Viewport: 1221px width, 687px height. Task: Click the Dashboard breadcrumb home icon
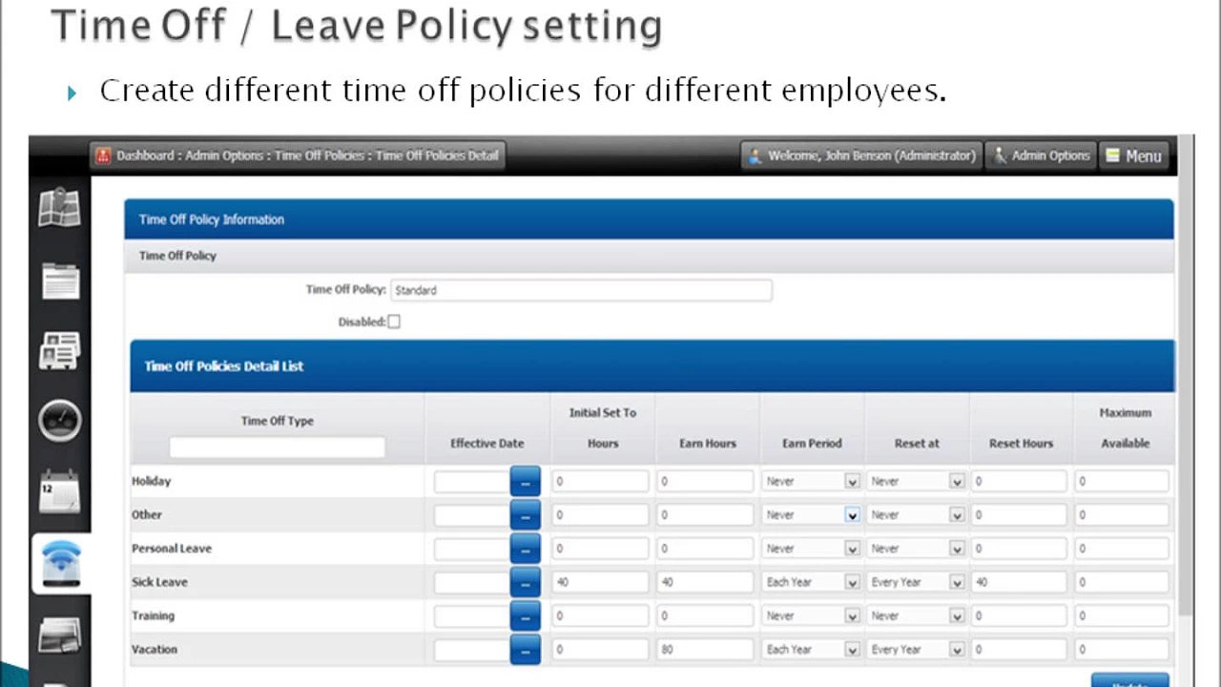coord(104,156)
